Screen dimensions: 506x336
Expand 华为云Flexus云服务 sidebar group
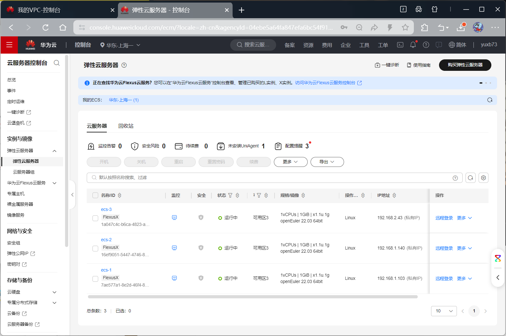pos(55,183)
